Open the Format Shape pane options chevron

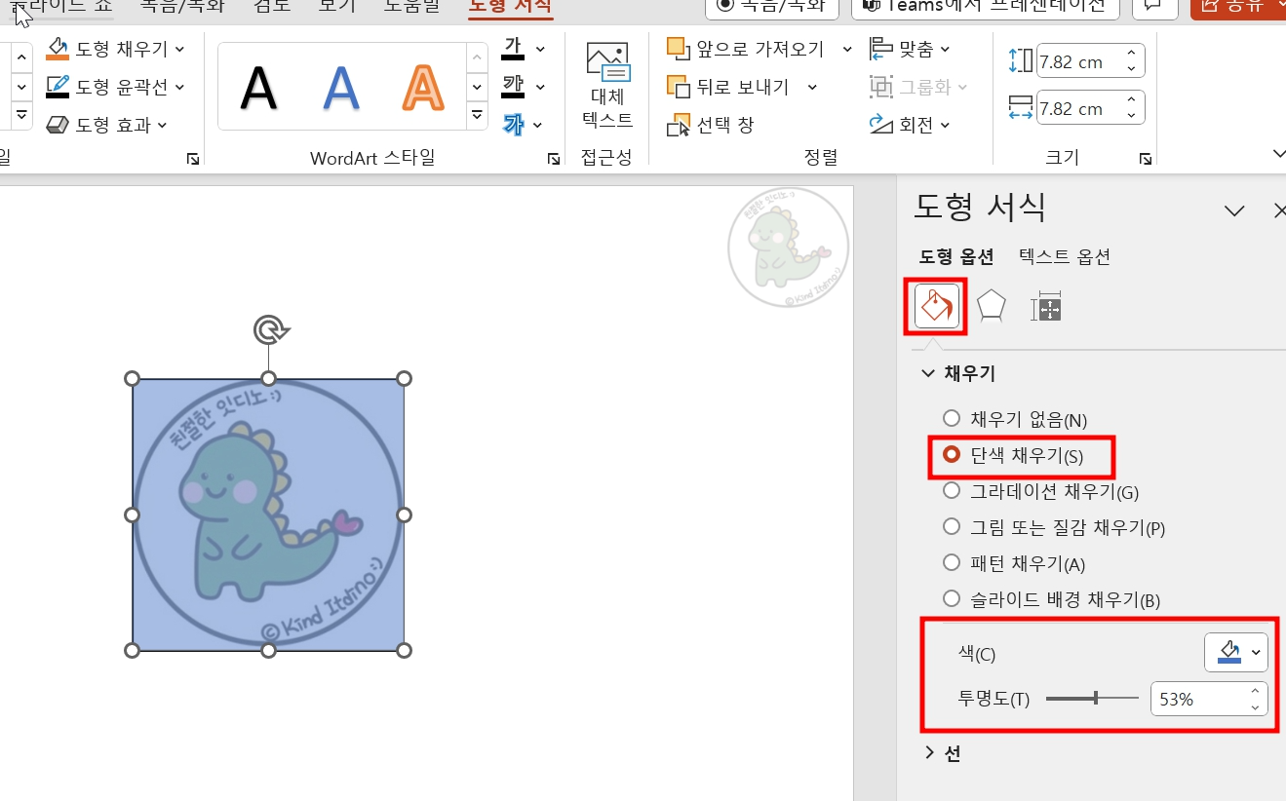point(1234,210)
